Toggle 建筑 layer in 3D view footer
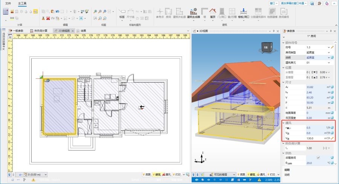339x184 pixels. pos(252,175)
